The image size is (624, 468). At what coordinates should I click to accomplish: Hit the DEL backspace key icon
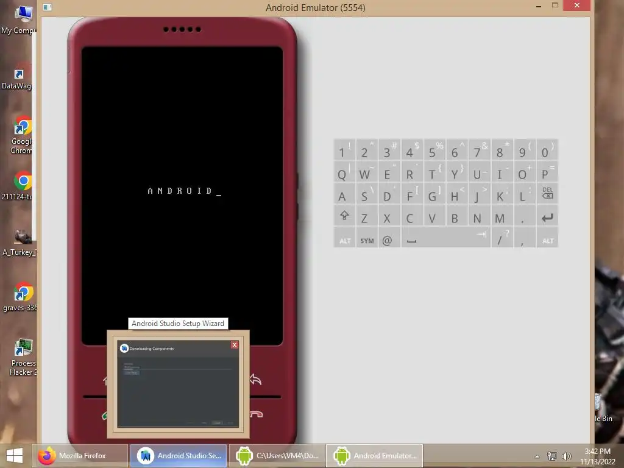[x=547, y=194]
